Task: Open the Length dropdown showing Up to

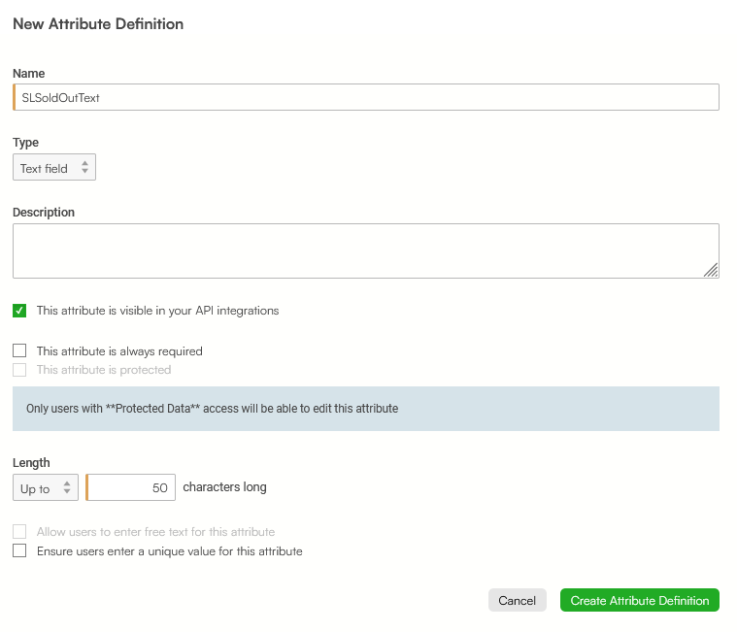Action: point(46,487)
